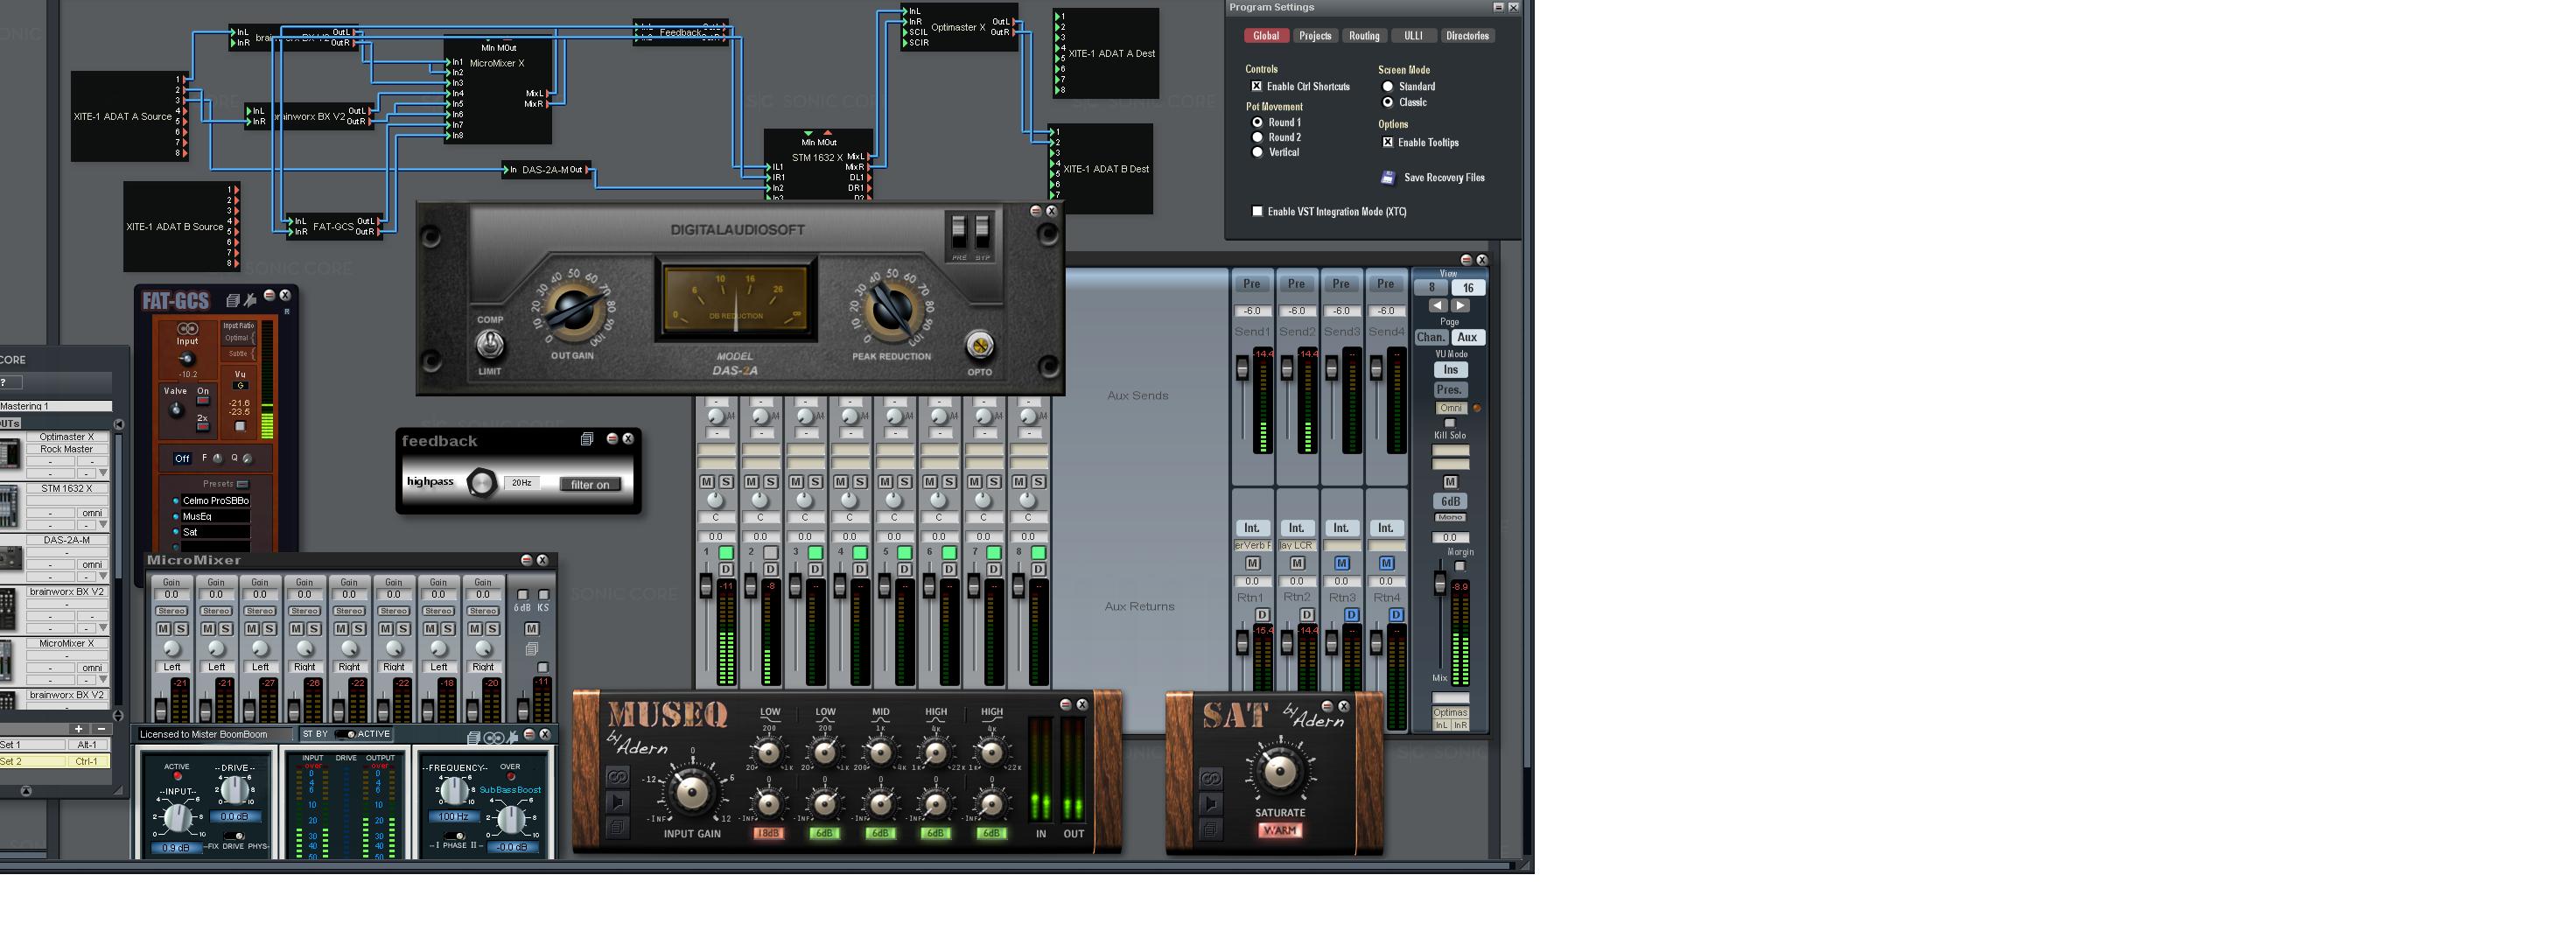Image resolution: width=2576 pixels, height=945 pixels.
Task: Go to previous mixer page arrow
Action: tap(1437, 306)
